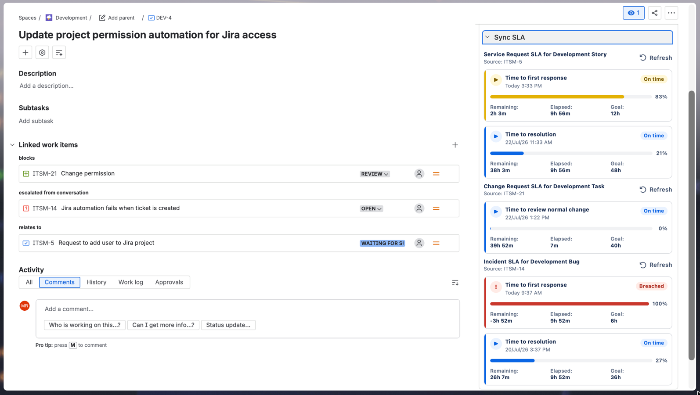Image resolution: width=700 pixels, height=395 pixels.
Task: Click Add subtask
Action: tap(36, 121)
